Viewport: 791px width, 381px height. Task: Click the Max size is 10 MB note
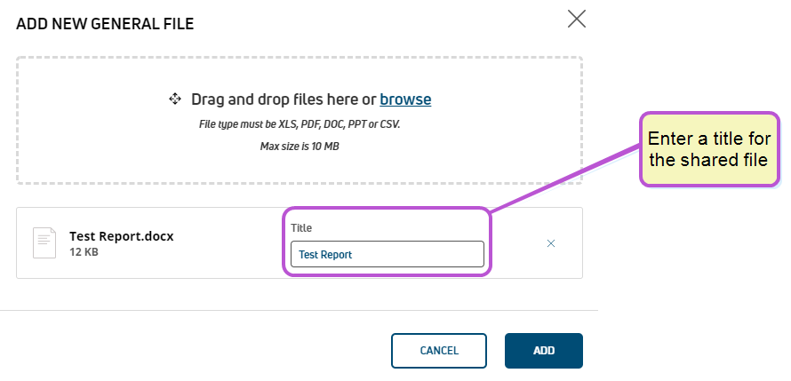pyautogui.click(x=300, y=147)
